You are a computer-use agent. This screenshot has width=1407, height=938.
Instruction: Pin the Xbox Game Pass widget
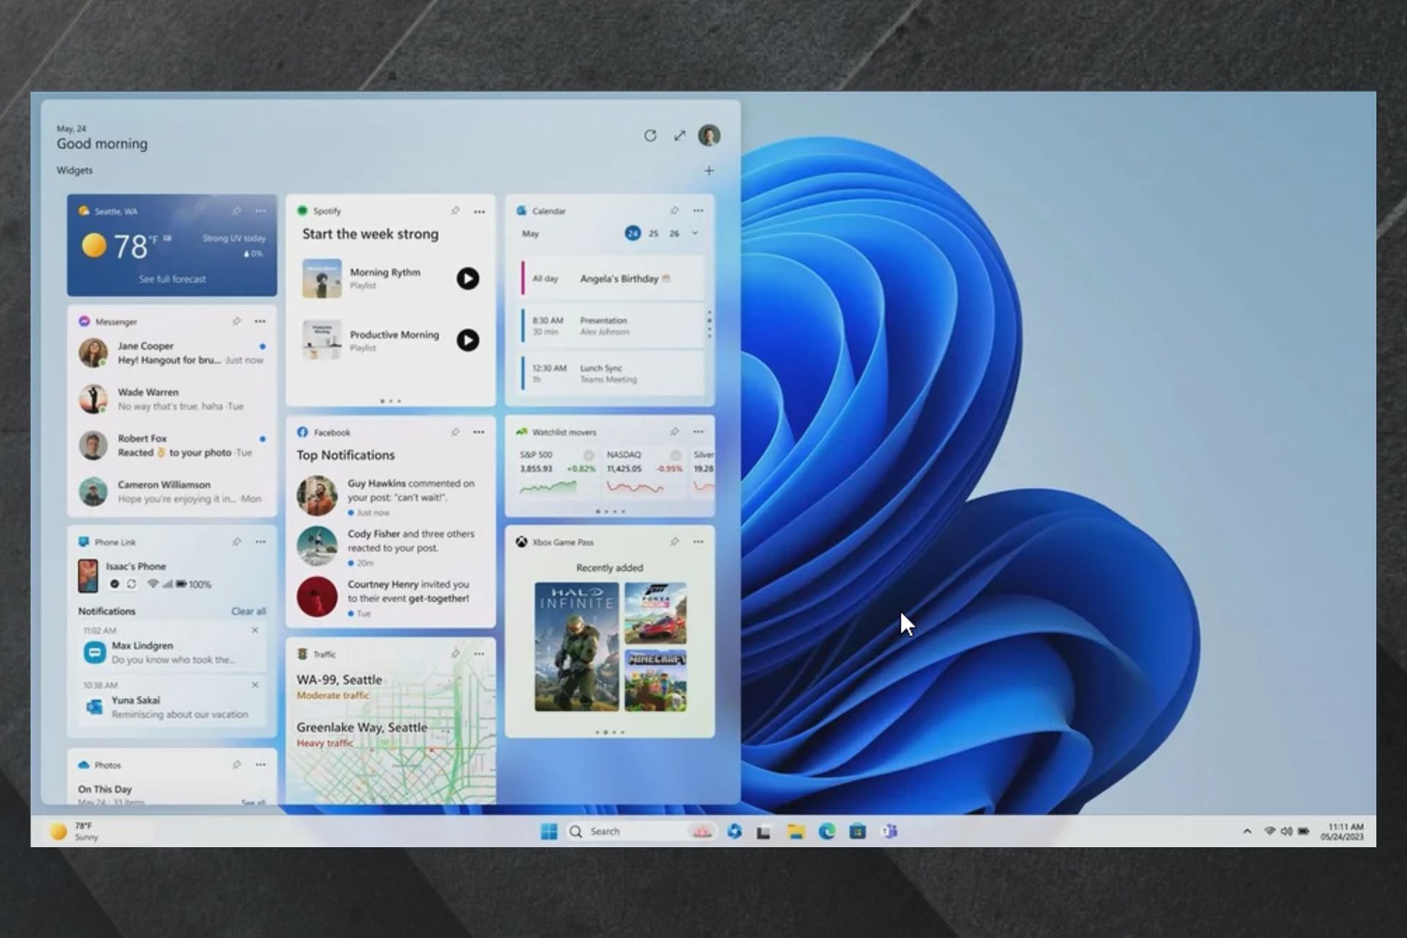[674, 542]
